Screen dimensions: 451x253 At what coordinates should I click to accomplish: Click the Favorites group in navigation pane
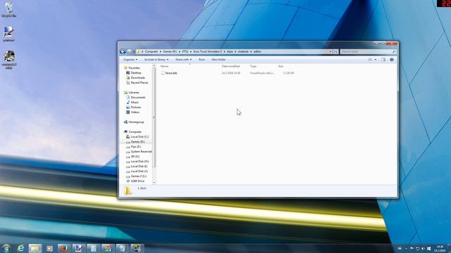(x=134, y=68)
